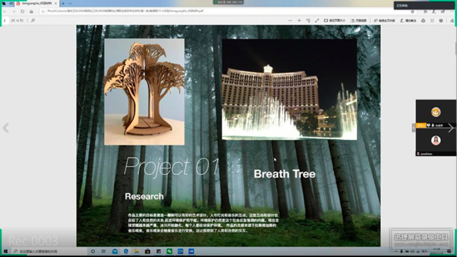Screen dimensions: 457x257
Task: Zoom out the PDF with minus icon
Action: point(290,21)
